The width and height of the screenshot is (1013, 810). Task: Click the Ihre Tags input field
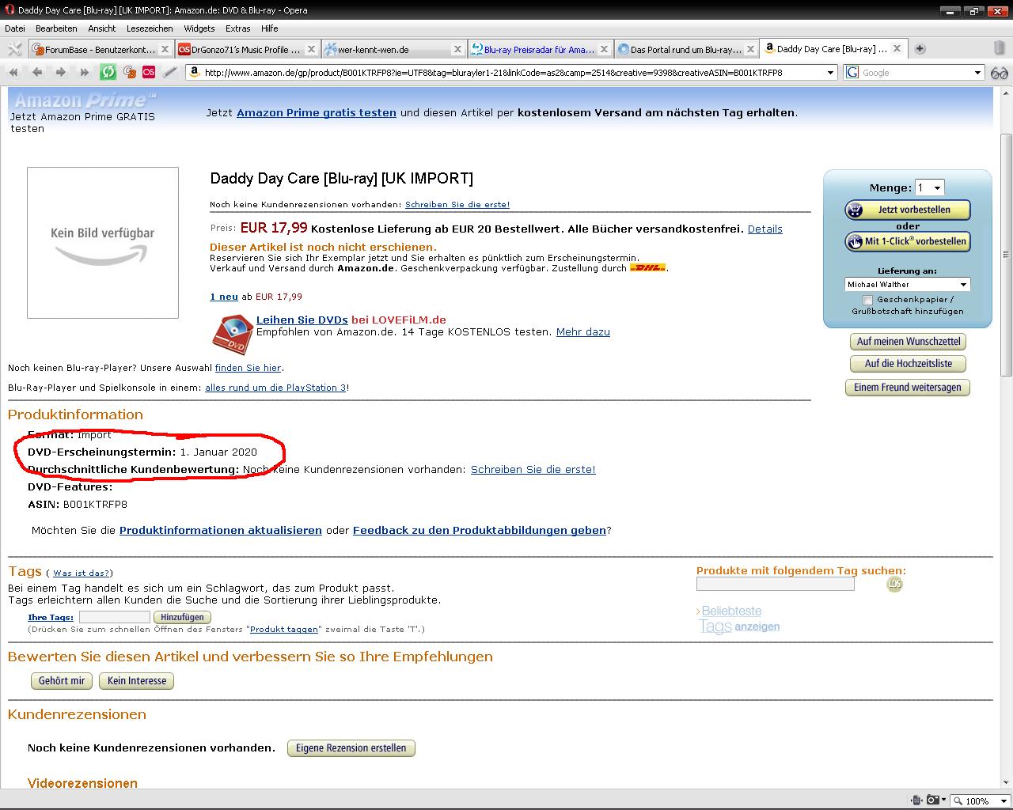coord(115,617)
